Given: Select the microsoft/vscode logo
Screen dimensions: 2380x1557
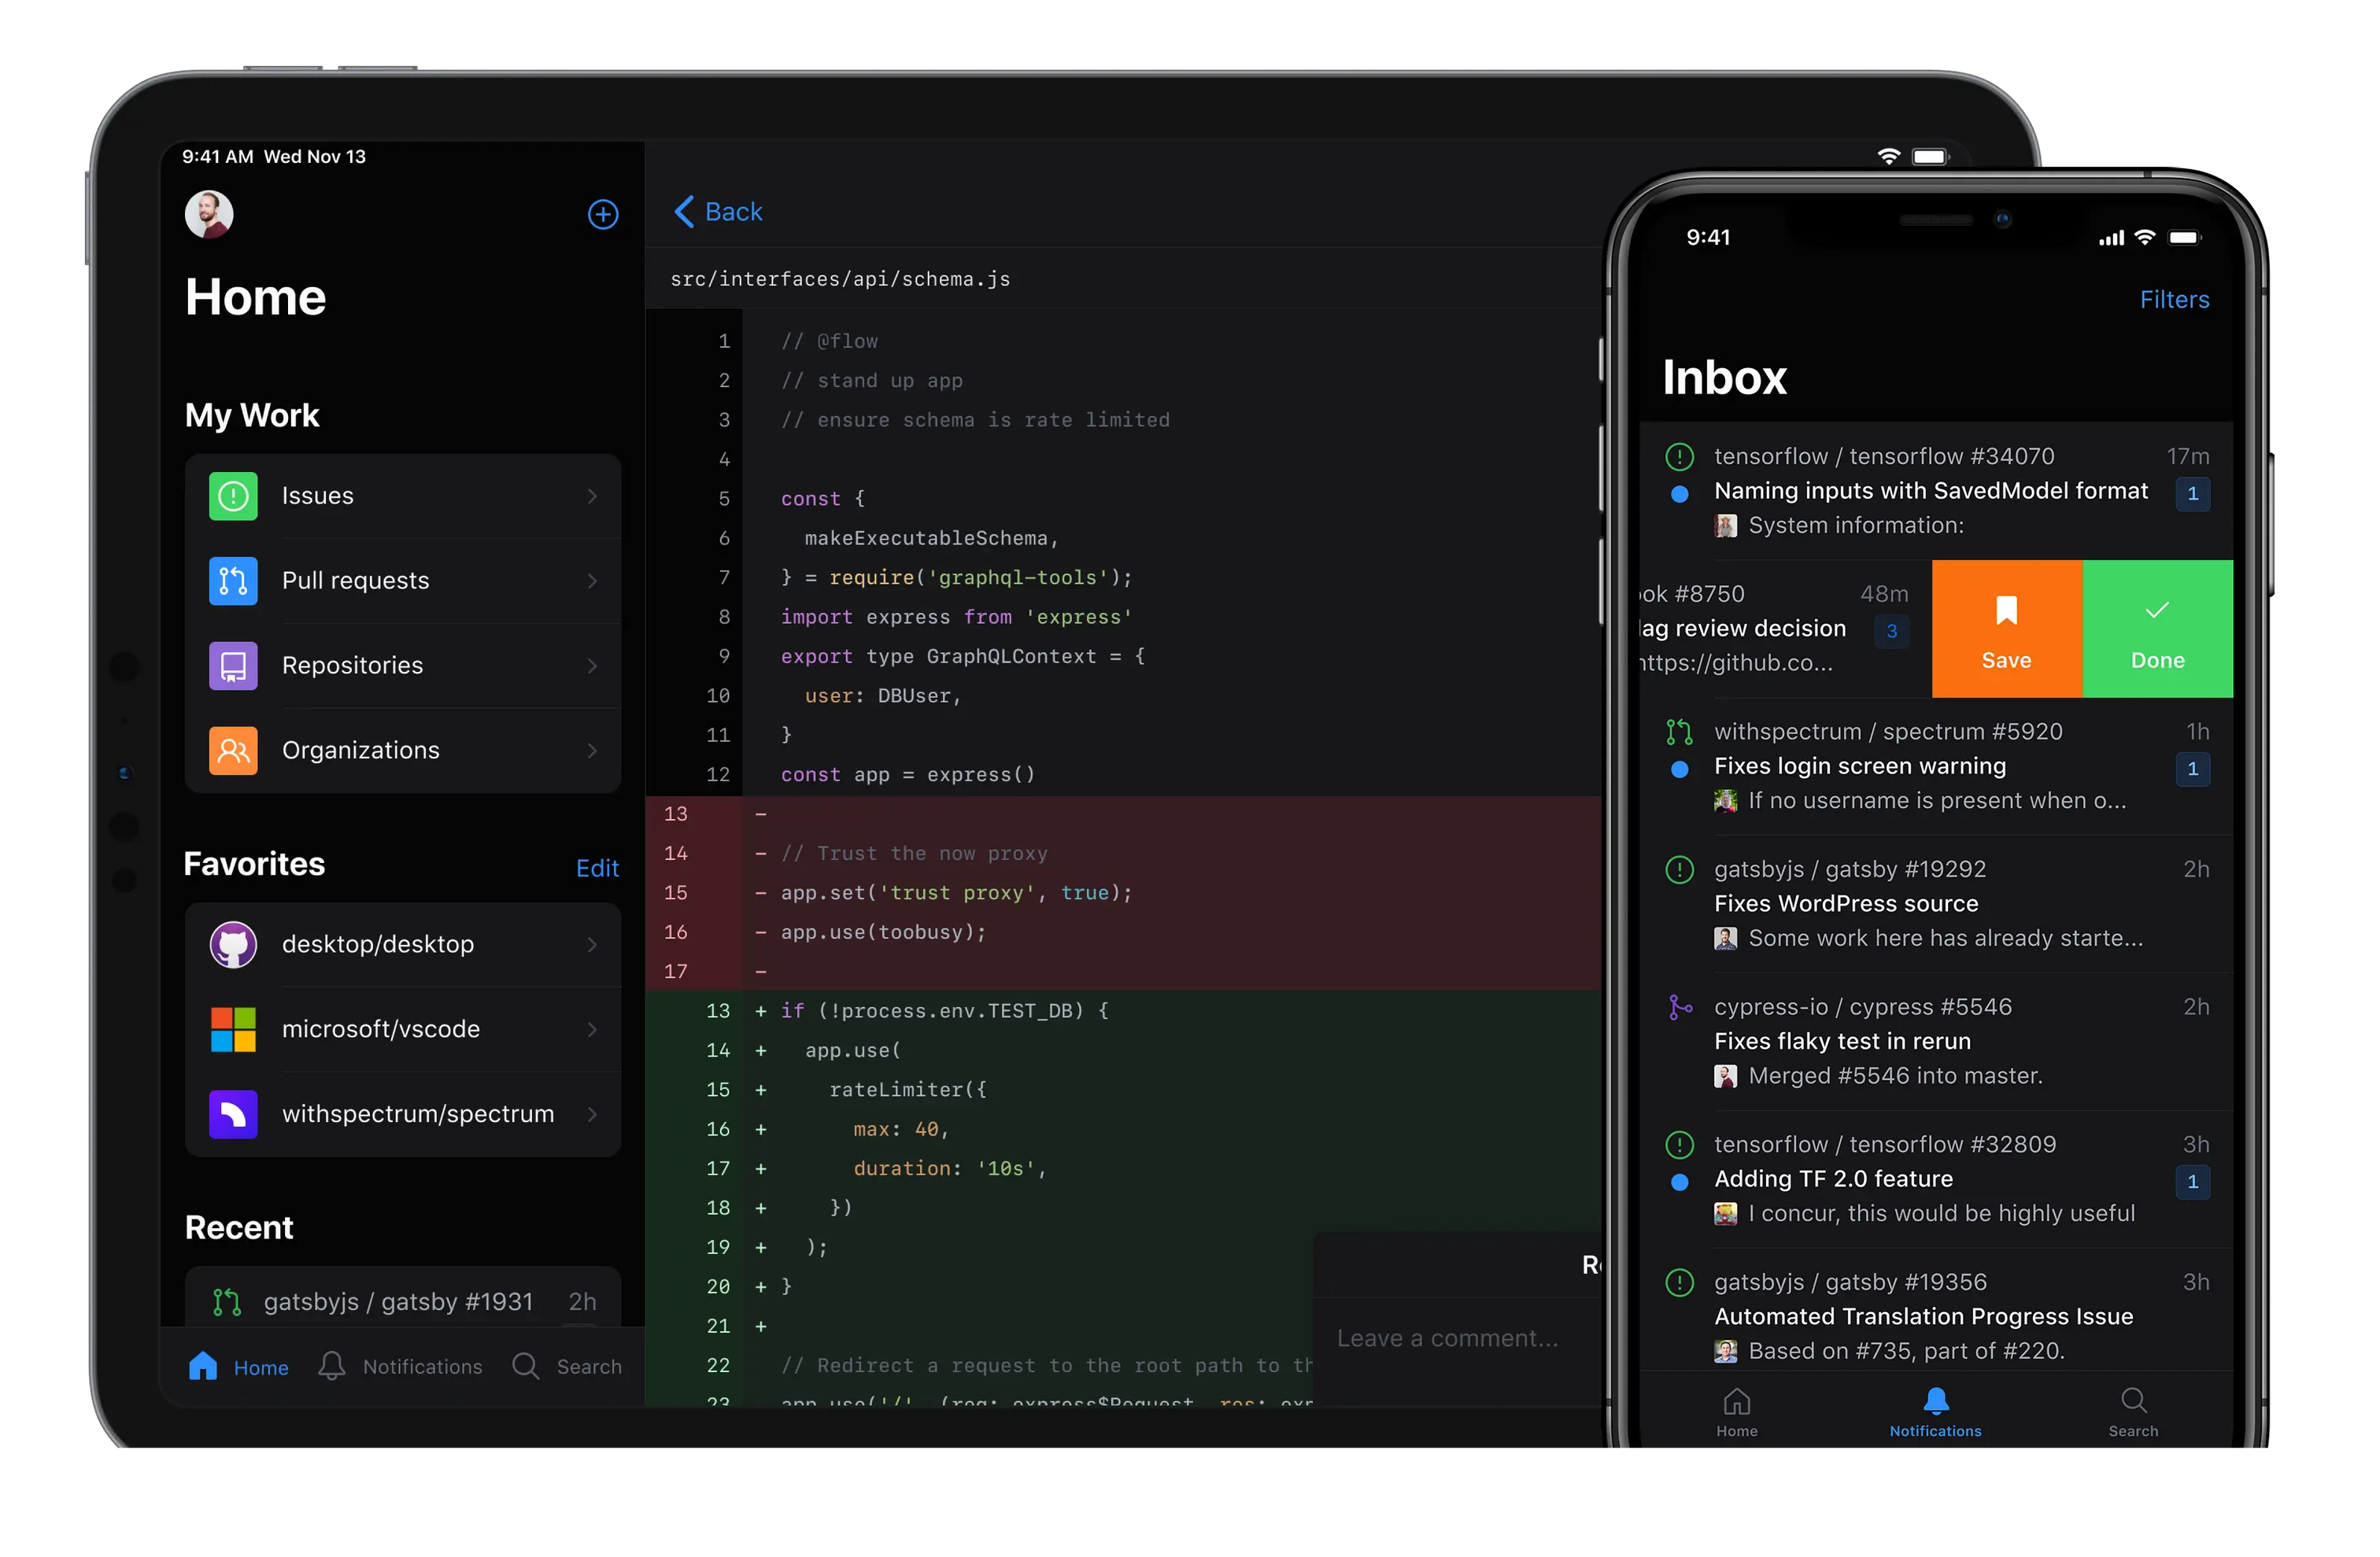Looking at the screenshot, I should (x=233, y=1029).
